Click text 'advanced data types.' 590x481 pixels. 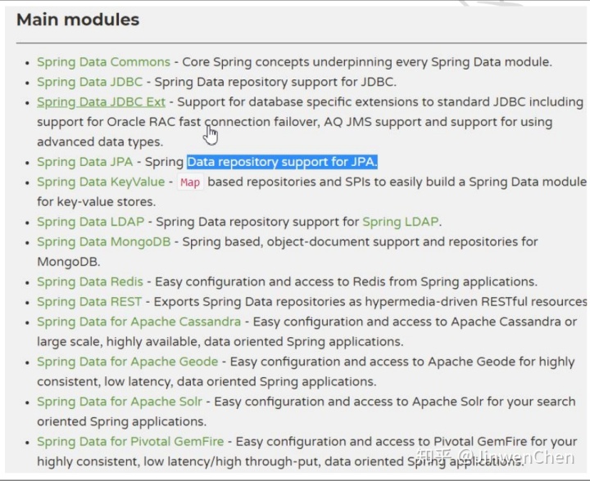pos(100,142)
